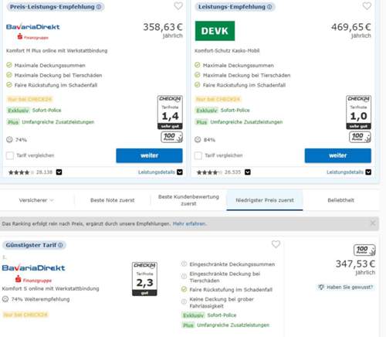Sort by Beste Kundenbewertung zuerst
Image resolution: width=386 pixels, height=337 pixels.
(x=188, y=200)
